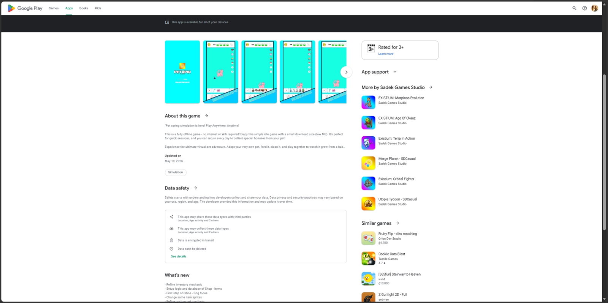Open the Similar games heading
The width and height of the screenshot is (608, 303).
click(x=376, y=223)
